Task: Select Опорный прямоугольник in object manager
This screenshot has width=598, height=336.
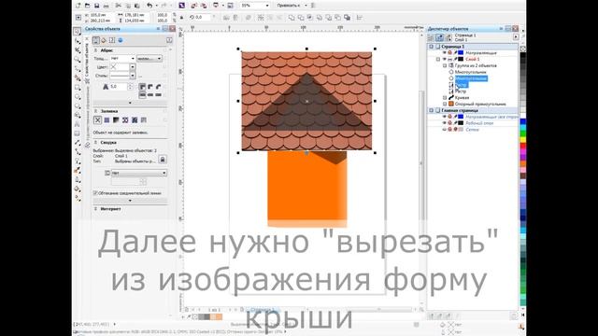Action: tap(480, 104)
